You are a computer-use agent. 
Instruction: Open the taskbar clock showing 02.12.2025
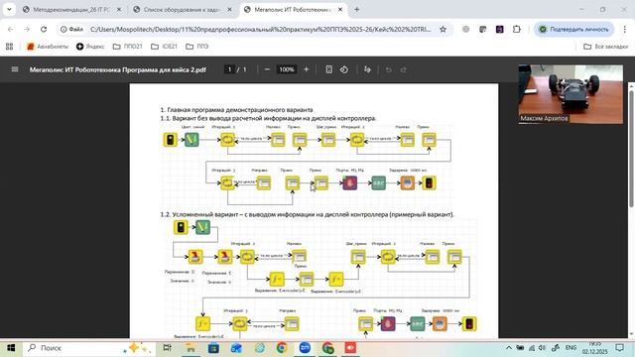click(x=595, y=348)
